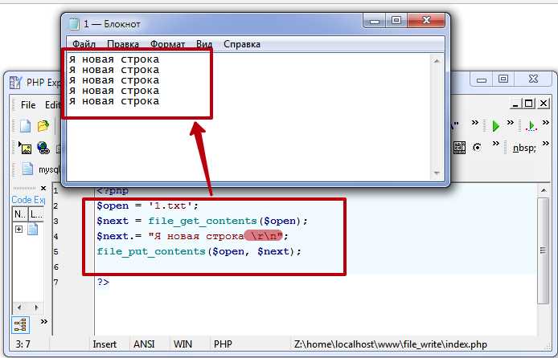Minimize the inner document window in PHP editor

(515, 104)
